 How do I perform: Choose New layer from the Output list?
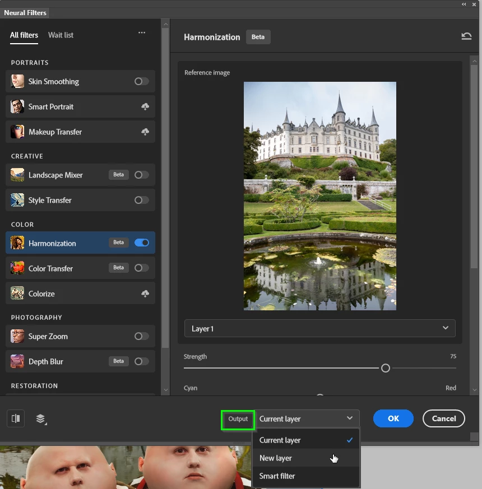tap(306, 458)
